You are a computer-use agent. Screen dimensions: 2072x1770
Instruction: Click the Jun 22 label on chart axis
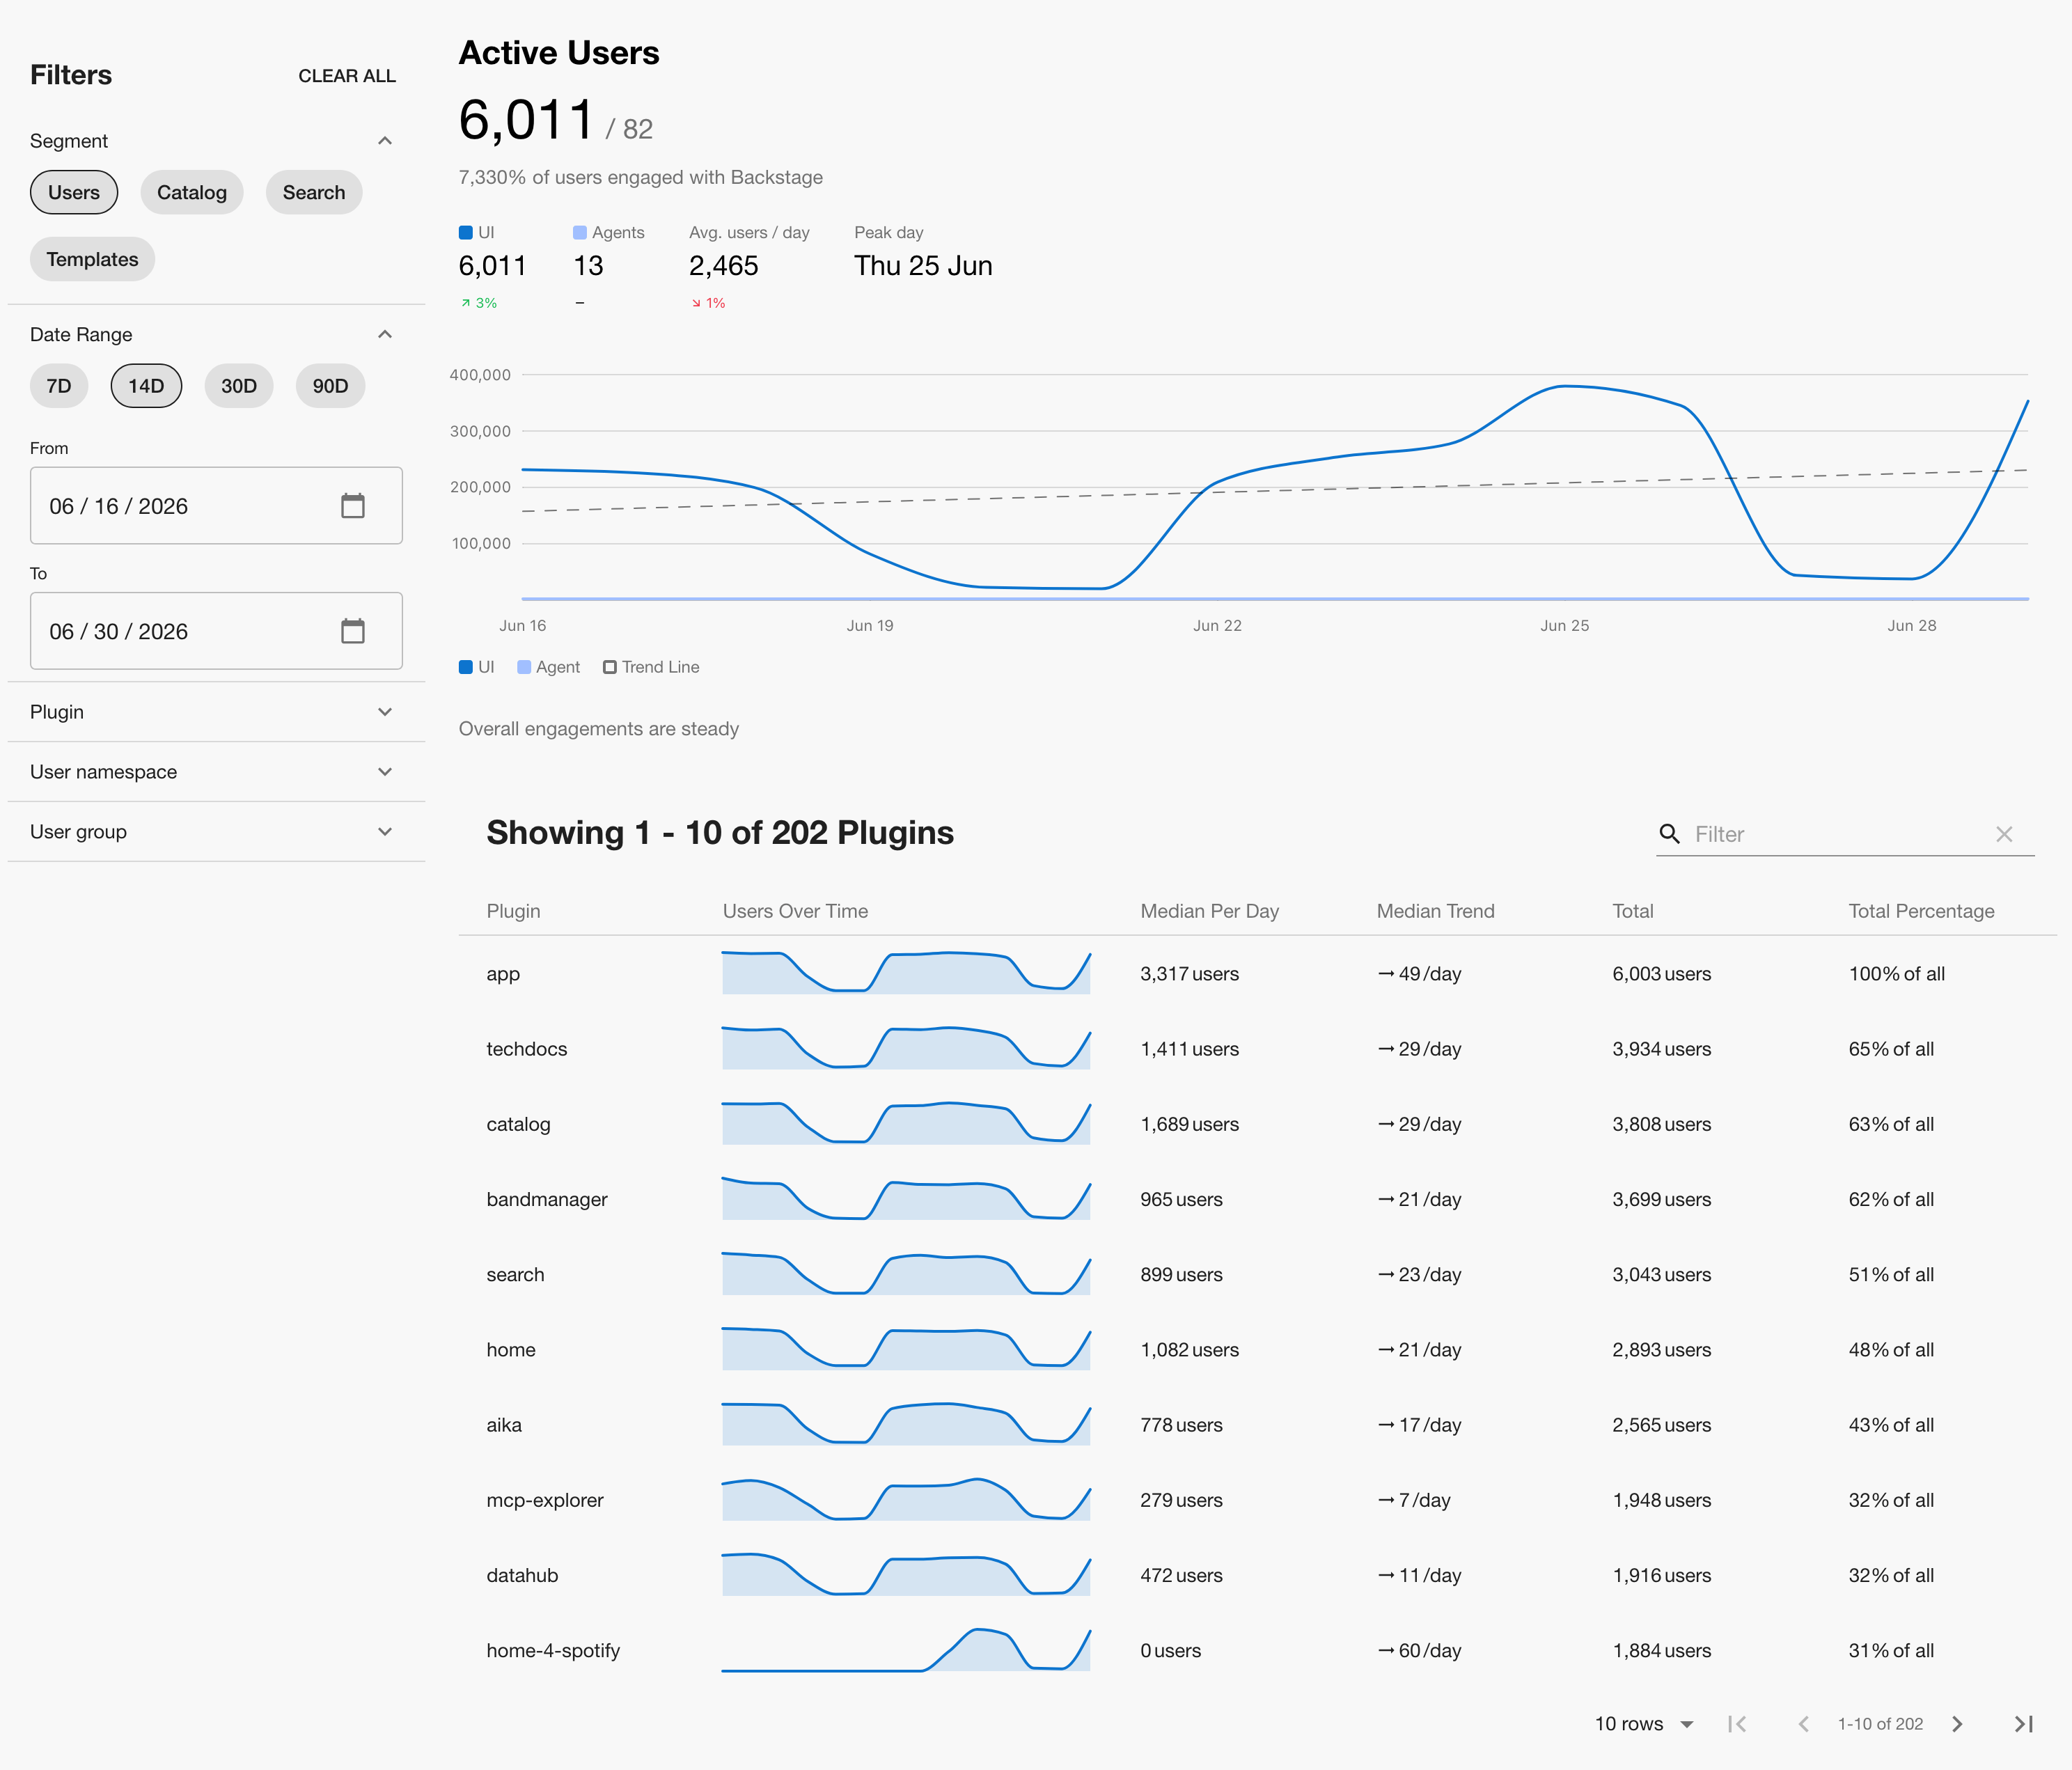(x=1217, y=625)
